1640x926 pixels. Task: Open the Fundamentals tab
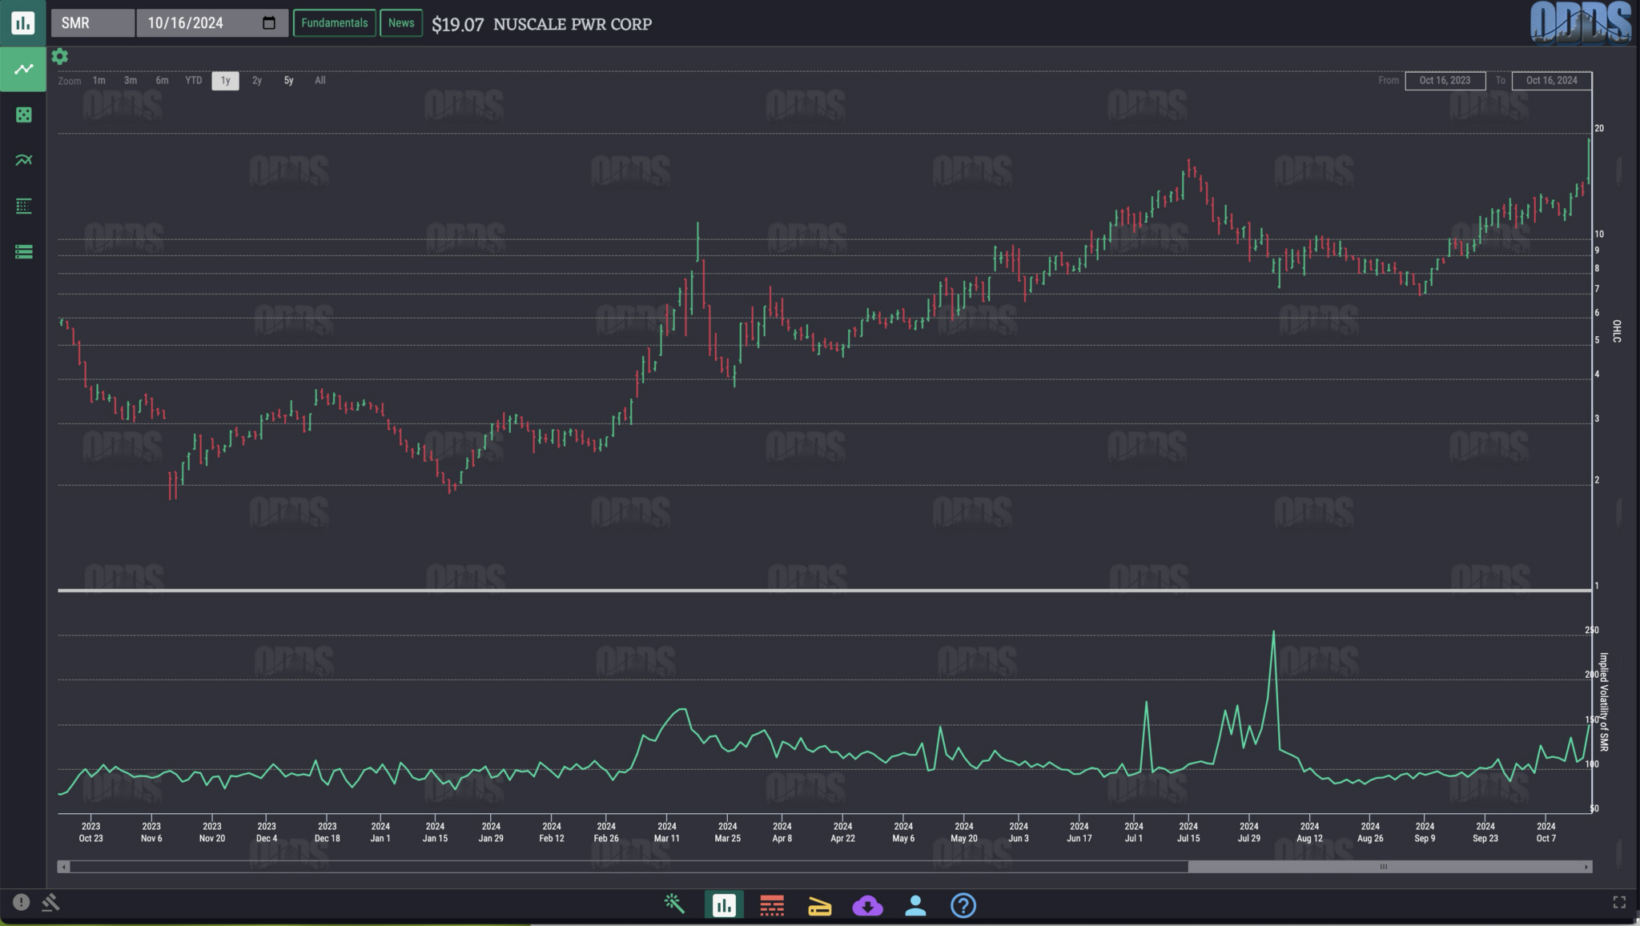click(x=334, y=22)
